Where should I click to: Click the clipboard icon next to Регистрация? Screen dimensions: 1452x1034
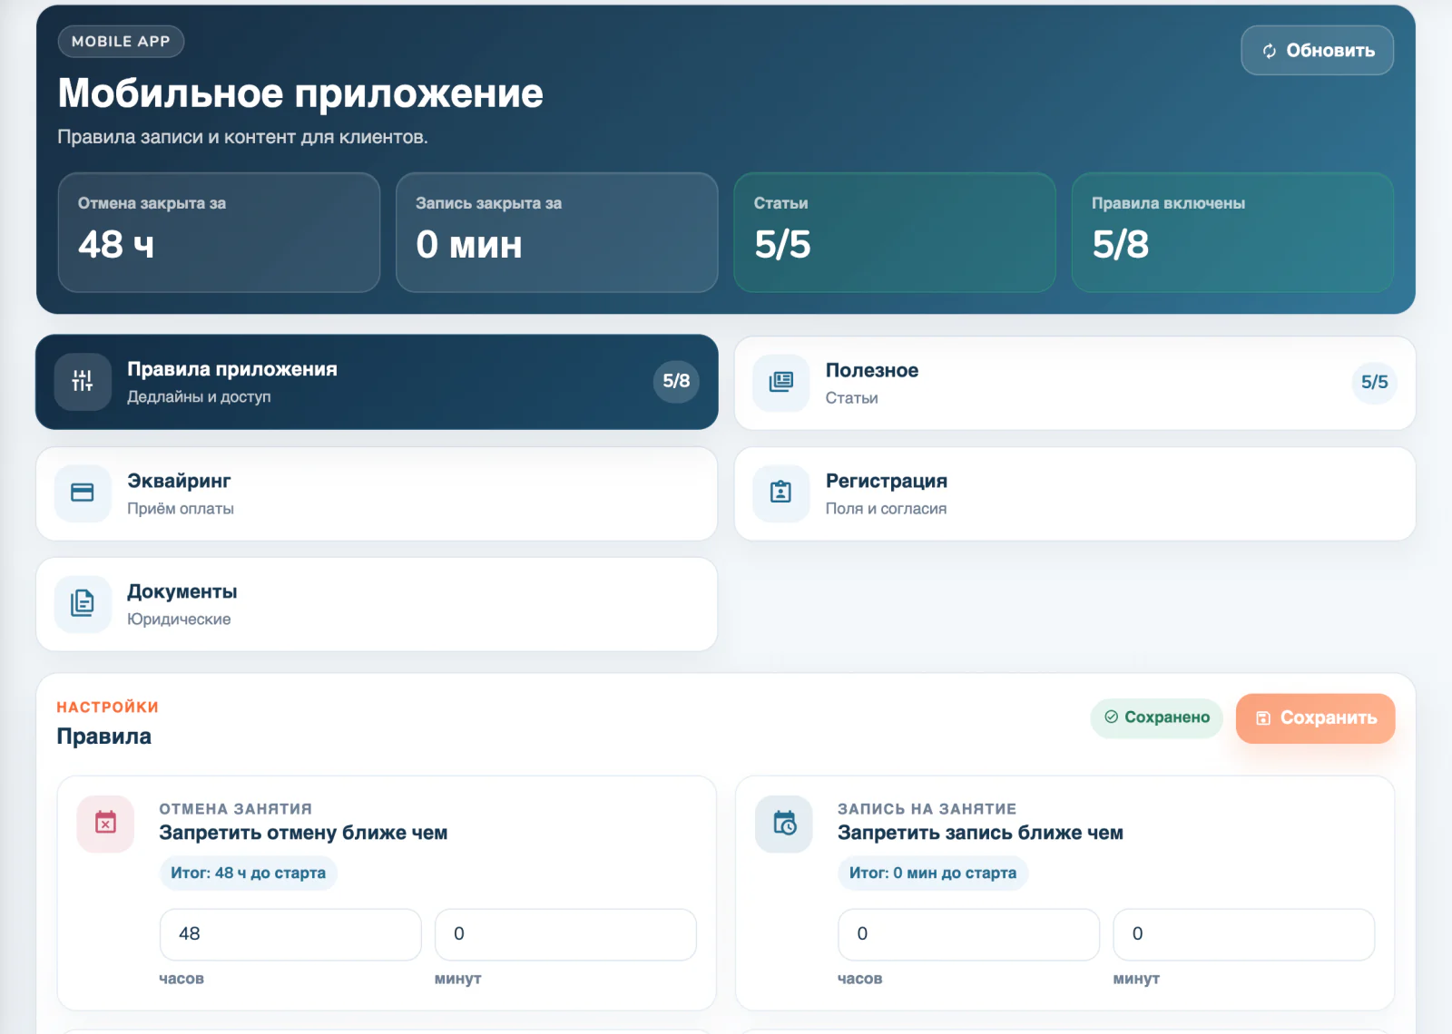[x=781, y=493]
